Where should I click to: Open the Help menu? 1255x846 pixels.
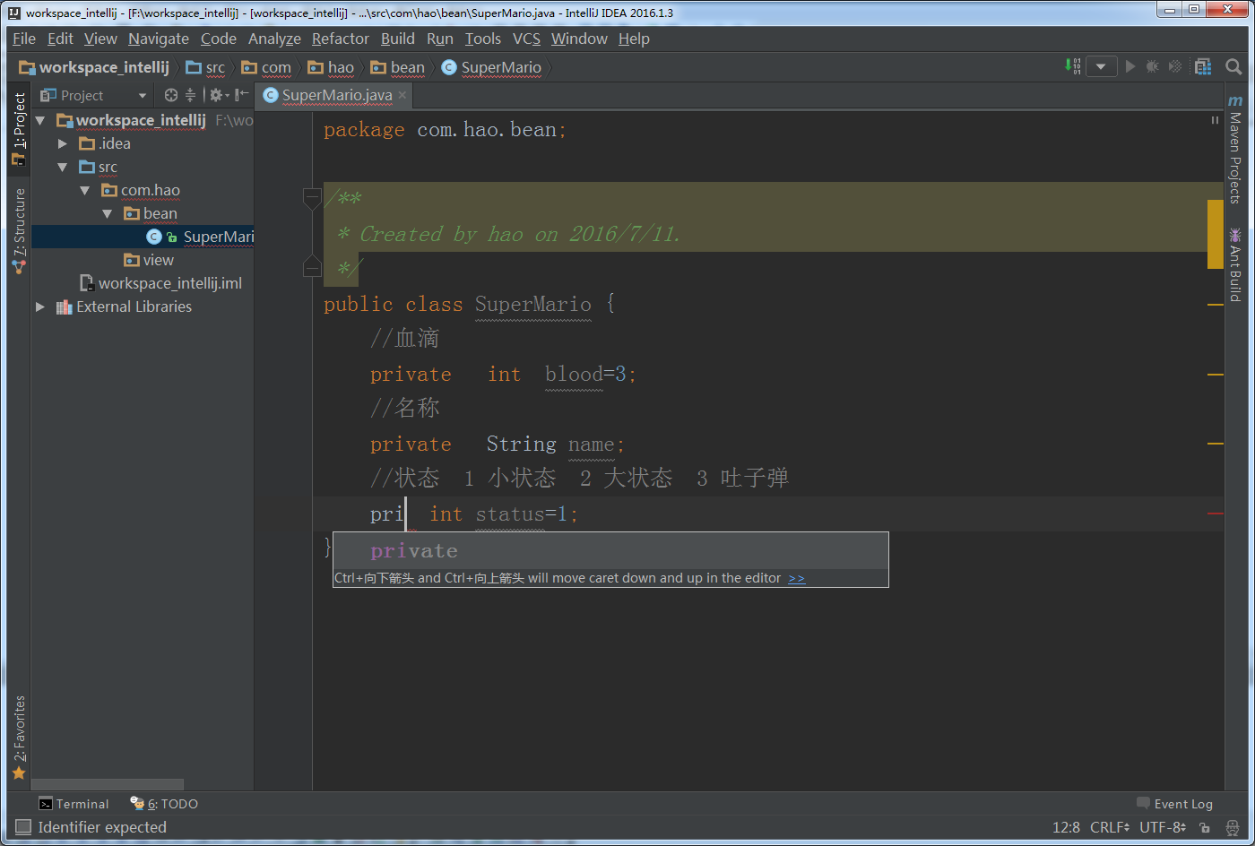(x=634, y=39)
